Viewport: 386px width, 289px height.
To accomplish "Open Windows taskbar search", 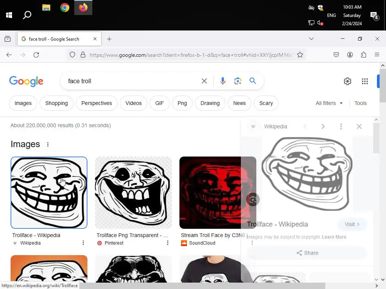I will coord(27,15).
